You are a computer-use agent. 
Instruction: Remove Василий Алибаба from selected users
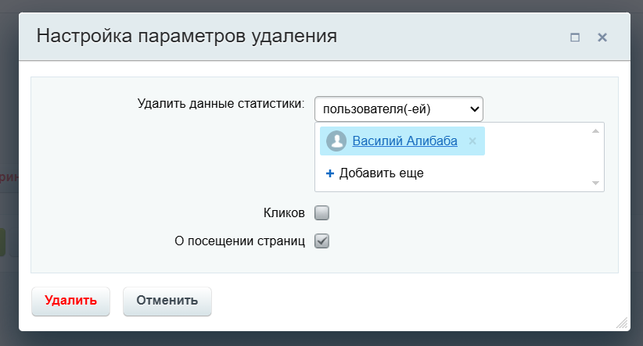pos(472,141)
